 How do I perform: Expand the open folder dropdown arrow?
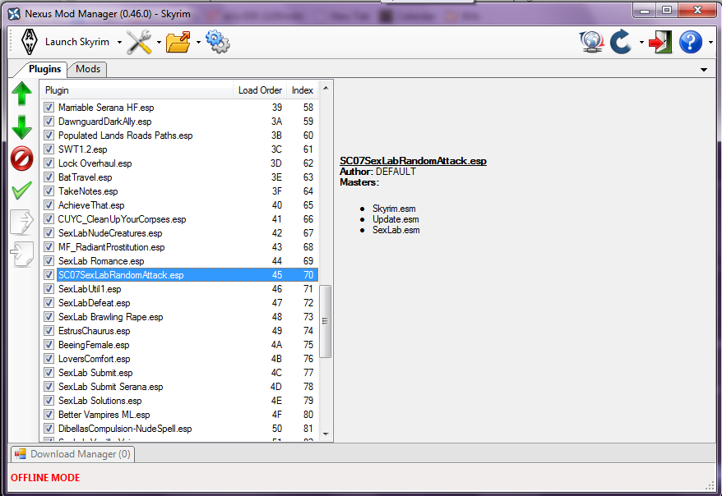(198, 42)
